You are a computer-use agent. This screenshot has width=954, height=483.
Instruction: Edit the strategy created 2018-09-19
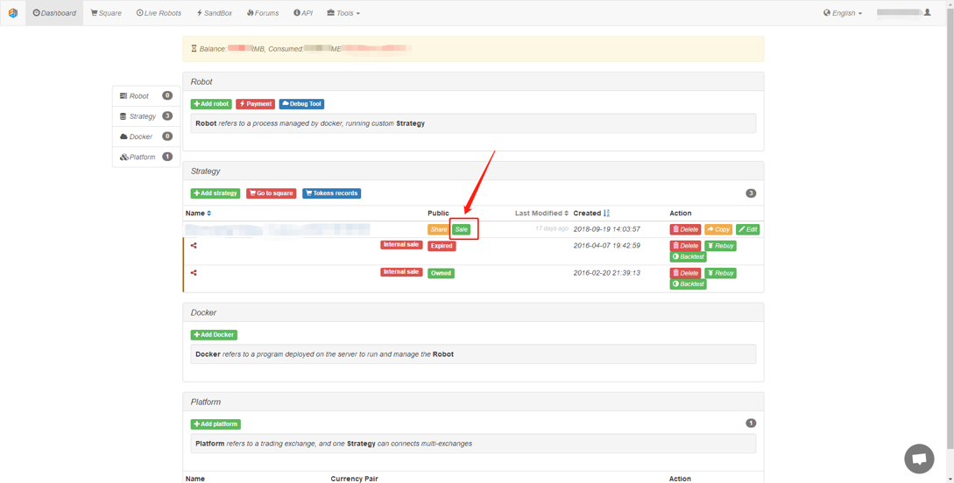click(748, 229)
